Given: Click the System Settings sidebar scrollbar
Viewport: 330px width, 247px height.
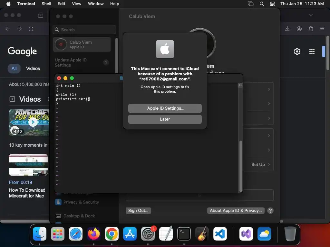Looking at the screenshot, I should pyautogui.click(x=117, y=56).
